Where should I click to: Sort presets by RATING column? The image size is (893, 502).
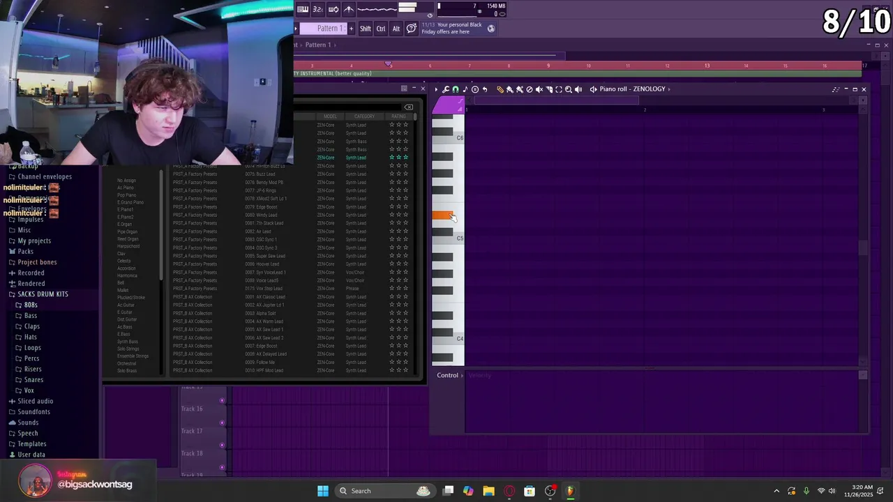pyautogui.click(x=398, y=116)
